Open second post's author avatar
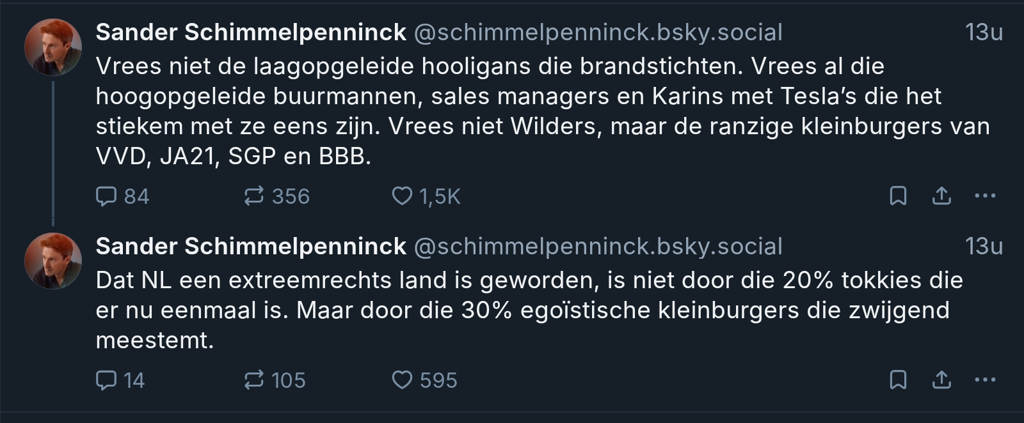The image size is (1024, 423). coord(52,261)
